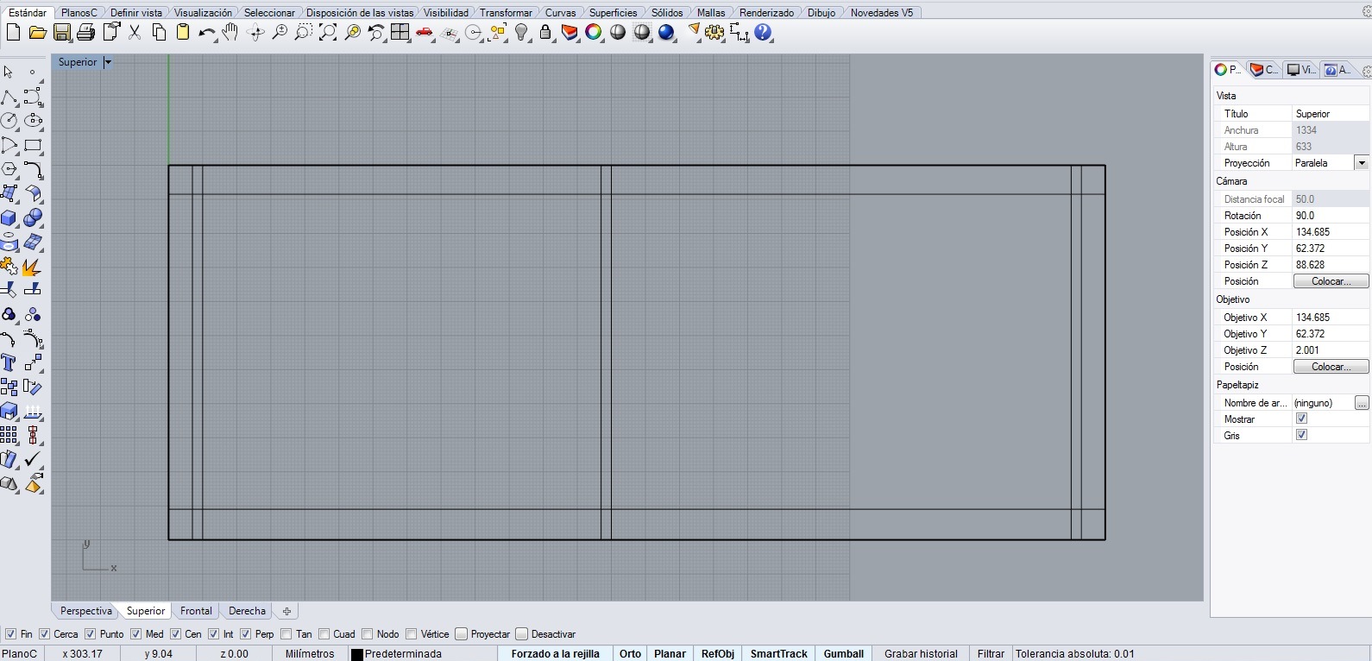This screenshot has height=661, width=1372.
Task: Click the Fillet curves tool icon
Action: [33, 169]
